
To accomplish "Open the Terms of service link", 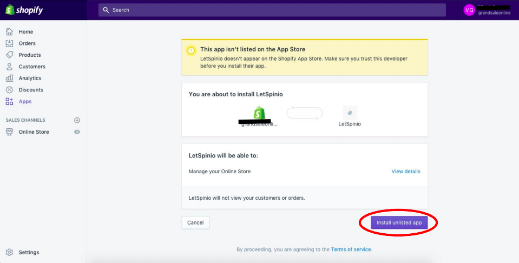I will point(351,249).
